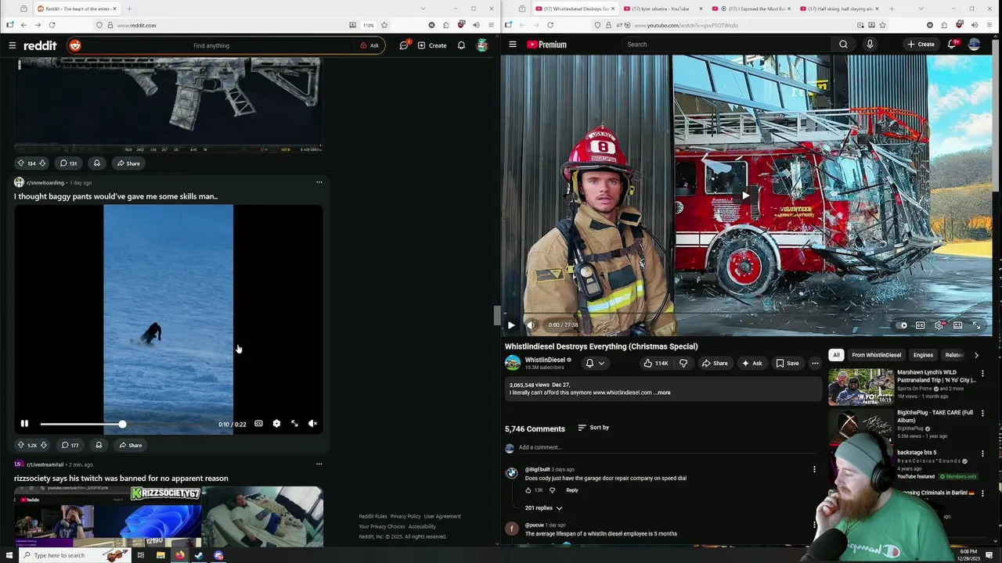The width and height of the screenshot is (1002, 563).
Task: Upvote the snowboarding post with 1.2K votes
Action: 21,445
